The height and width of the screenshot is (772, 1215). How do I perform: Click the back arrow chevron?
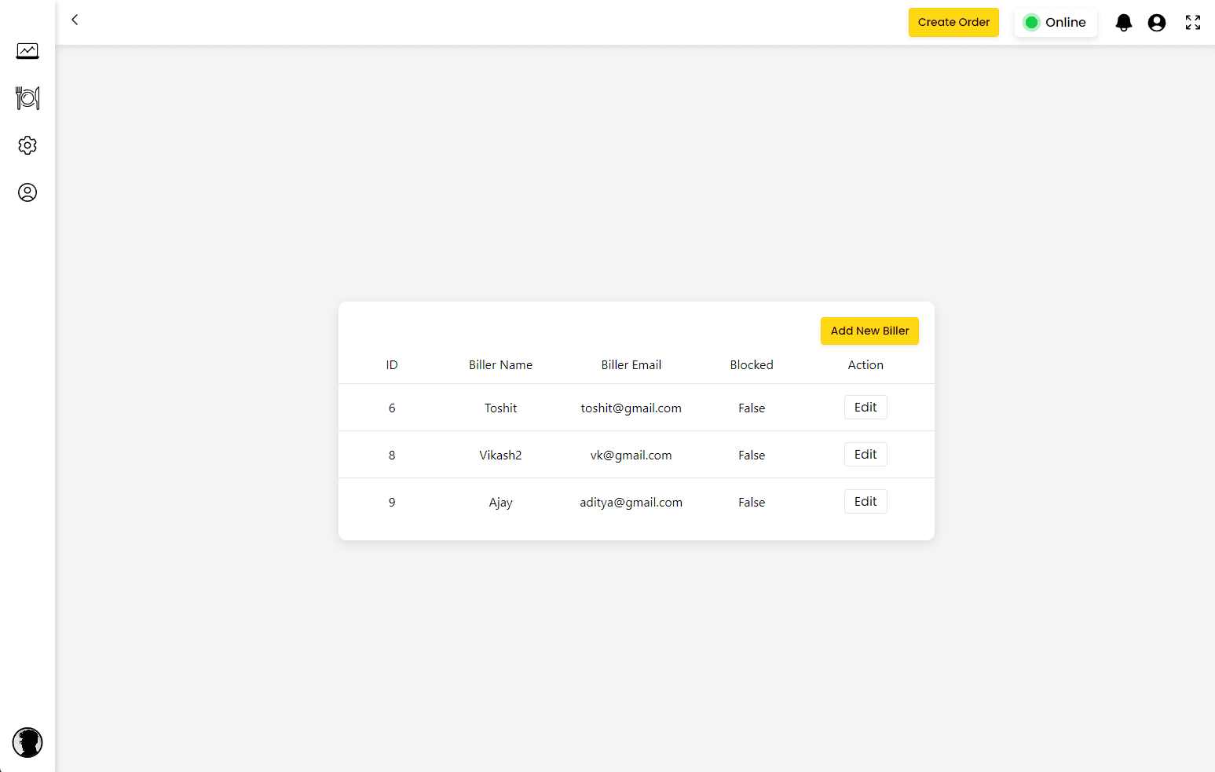pos(75,20)
